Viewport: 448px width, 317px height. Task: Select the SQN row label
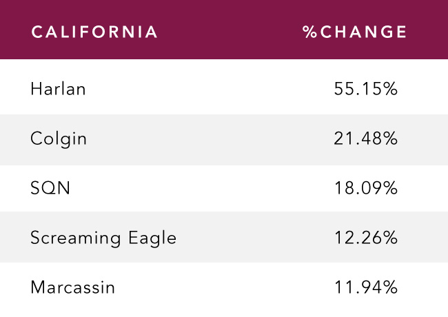tap(50, 188)
